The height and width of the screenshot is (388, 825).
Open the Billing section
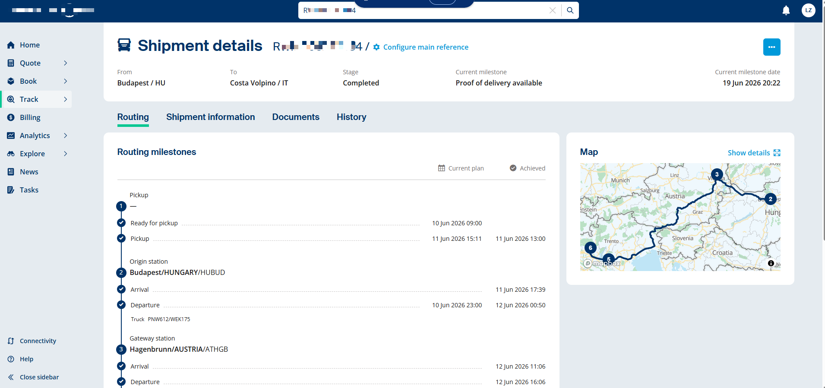click(x=30, y=117)
